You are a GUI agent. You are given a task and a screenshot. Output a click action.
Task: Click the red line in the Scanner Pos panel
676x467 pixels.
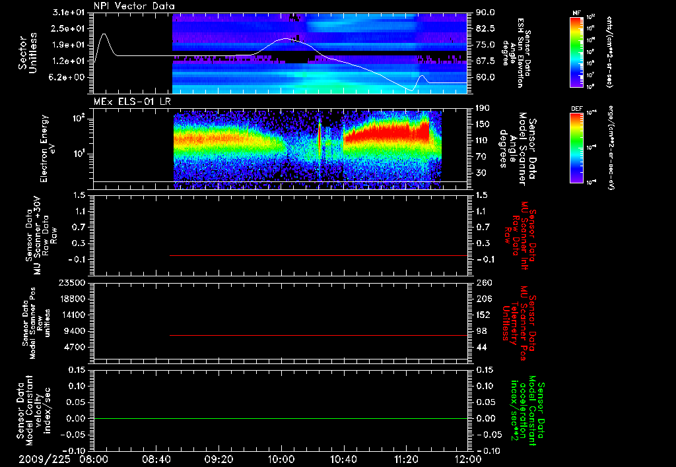click(x=319, y=335)
